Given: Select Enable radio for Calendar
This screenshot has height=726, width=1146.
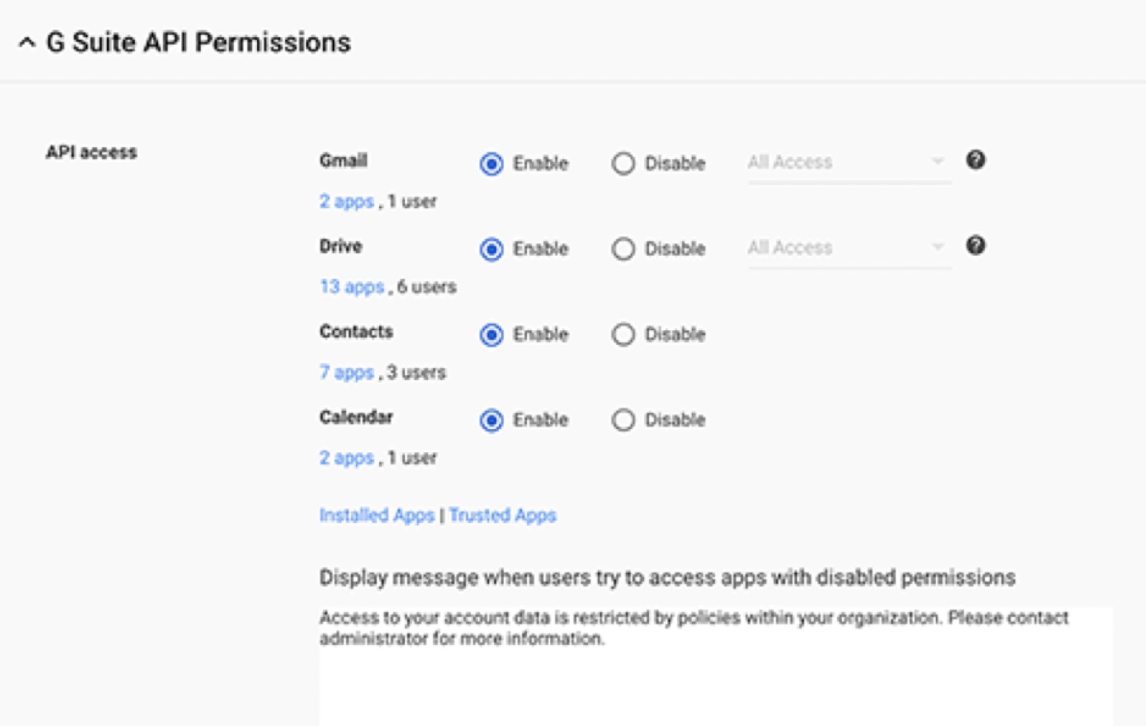Looking at the screenshot, I should point(492,420).
